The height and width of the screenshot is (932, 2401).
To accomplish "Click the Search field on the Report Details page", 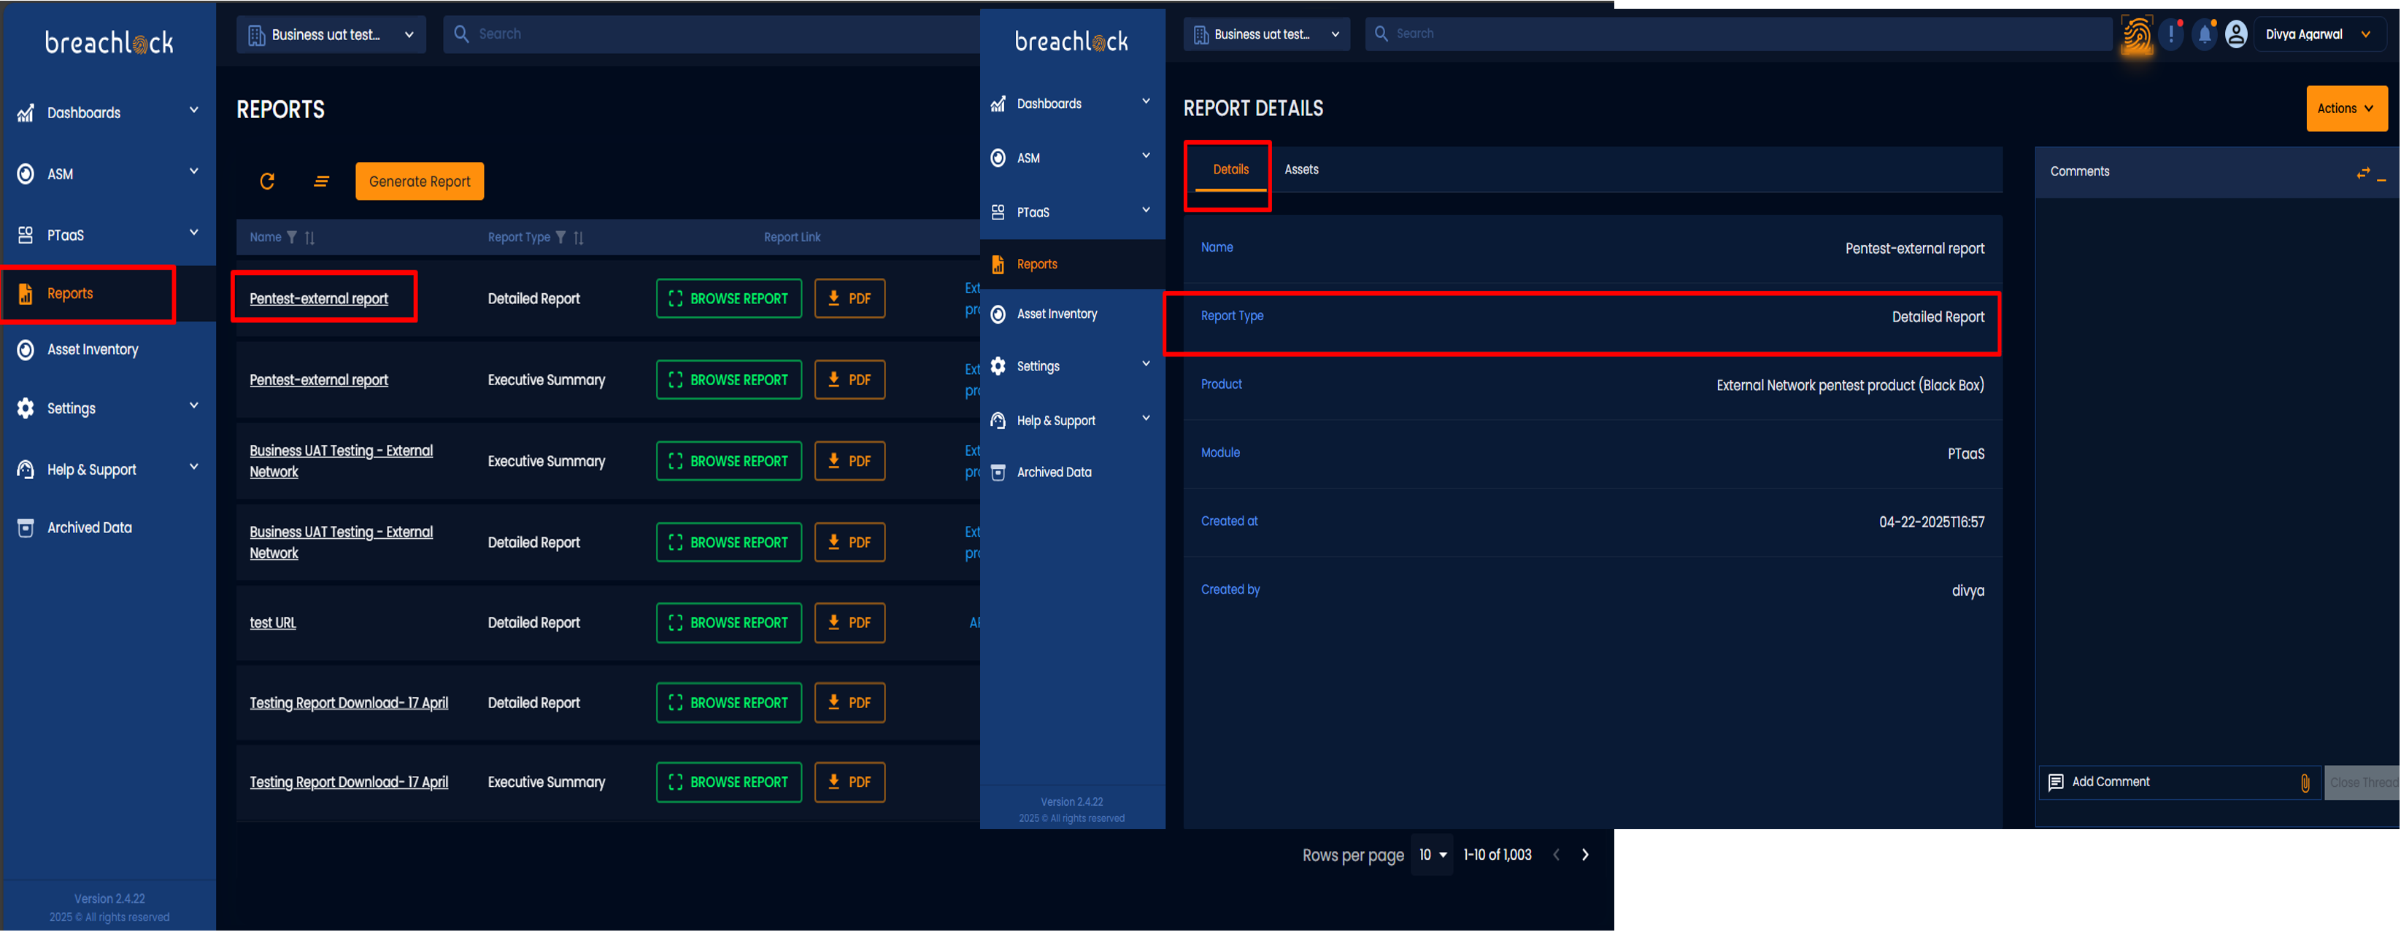I will (x=1739, y=34).
